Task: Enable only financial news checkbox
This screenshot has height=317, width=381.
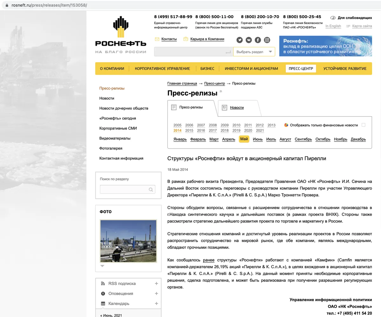Action: (364, 125)
